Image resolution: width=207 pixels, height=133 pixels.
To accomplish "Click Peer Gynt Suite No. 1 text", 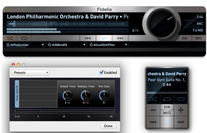I will point(167,80).
